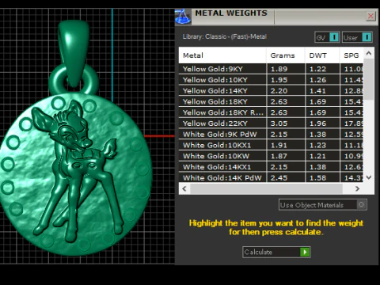Click the horizontal scroll left arrow
Viewport: 380px width, 285px height.
click(x=184, y=188)
